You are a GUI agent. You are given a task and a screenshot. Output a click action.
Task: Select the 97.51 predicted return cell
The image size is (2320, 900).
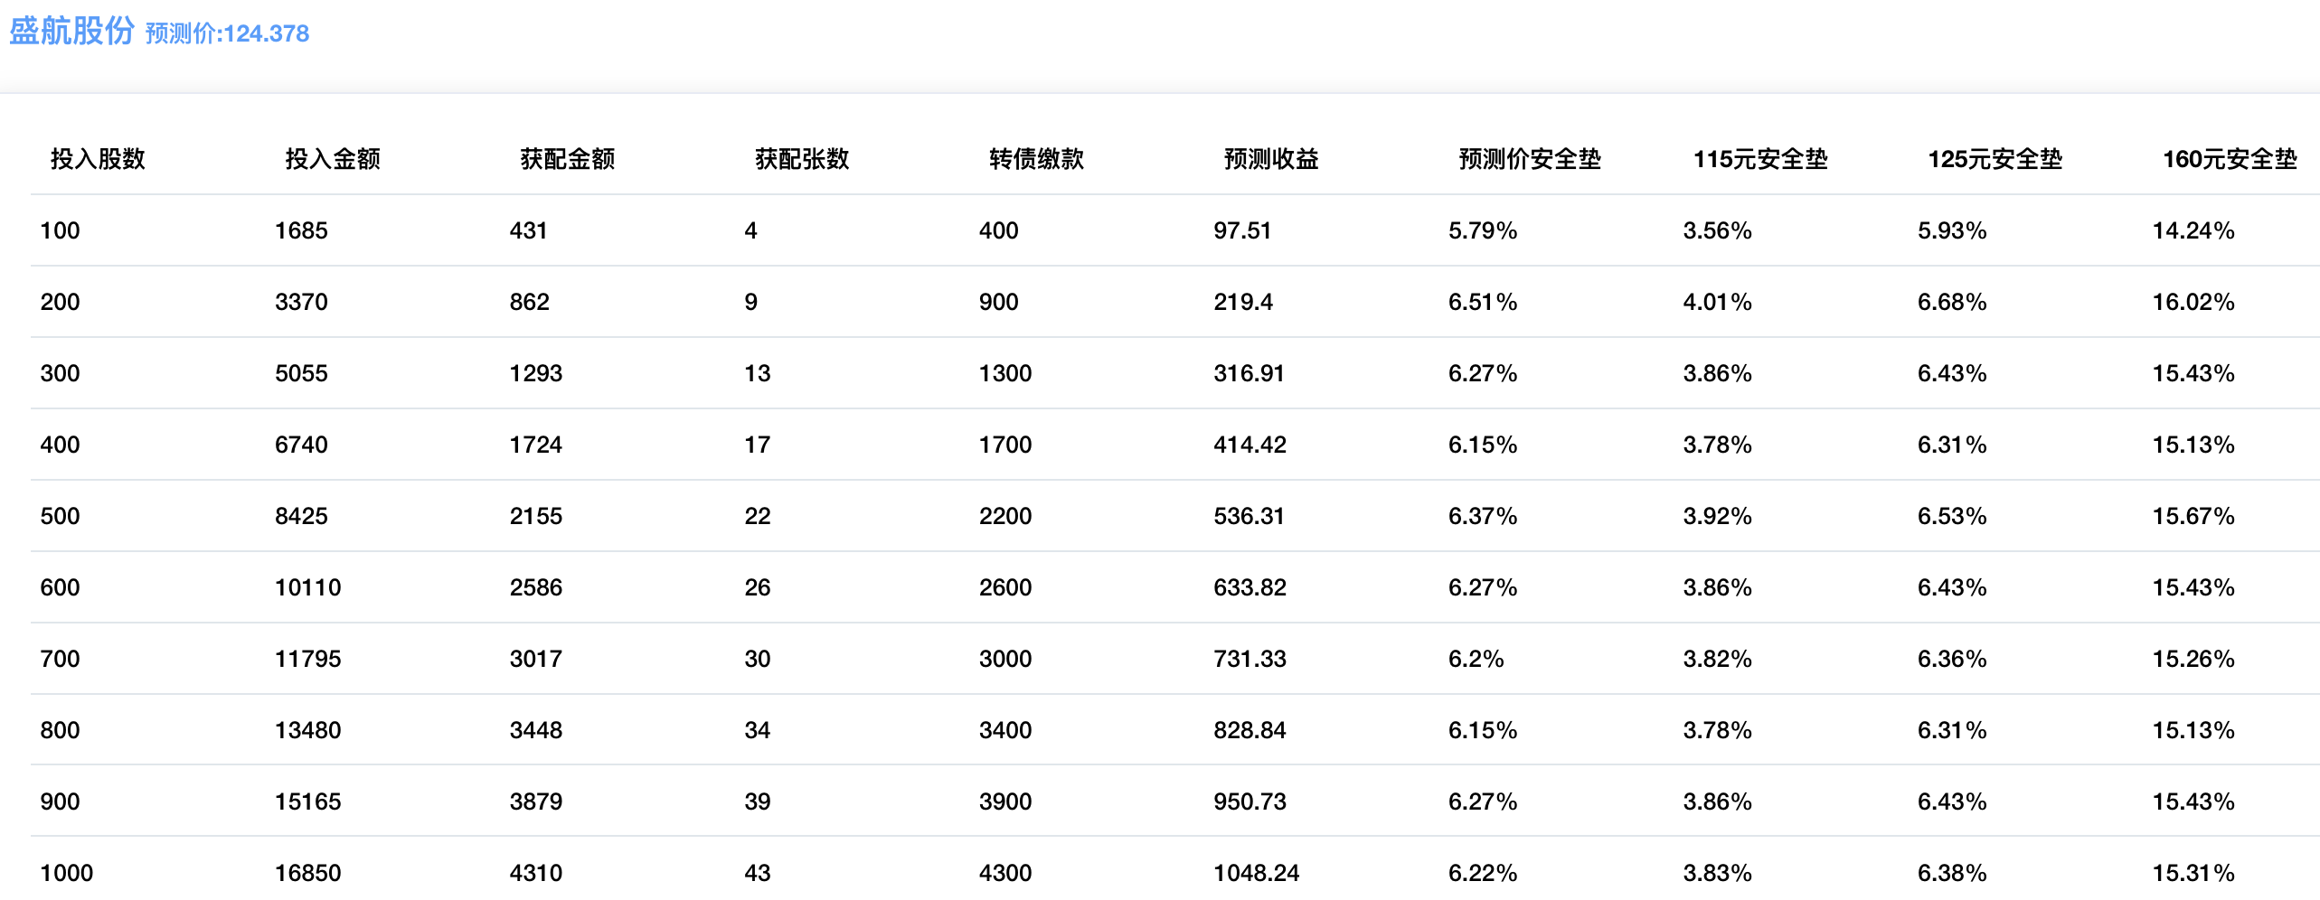point(1242,230)
